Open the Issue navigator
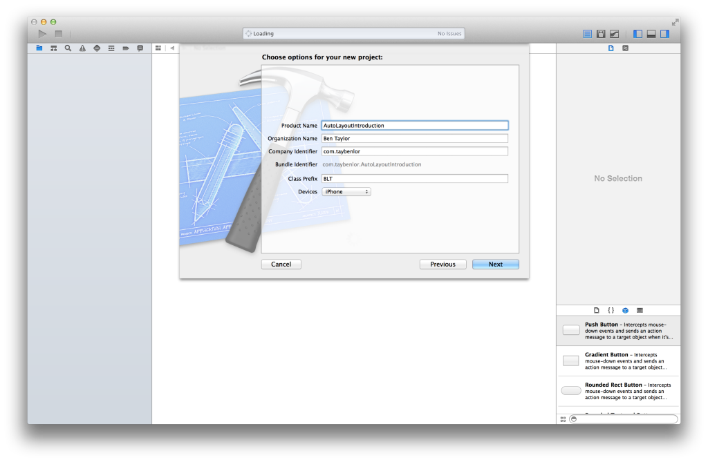Screen dimensions: 708x462 (83, 48)
